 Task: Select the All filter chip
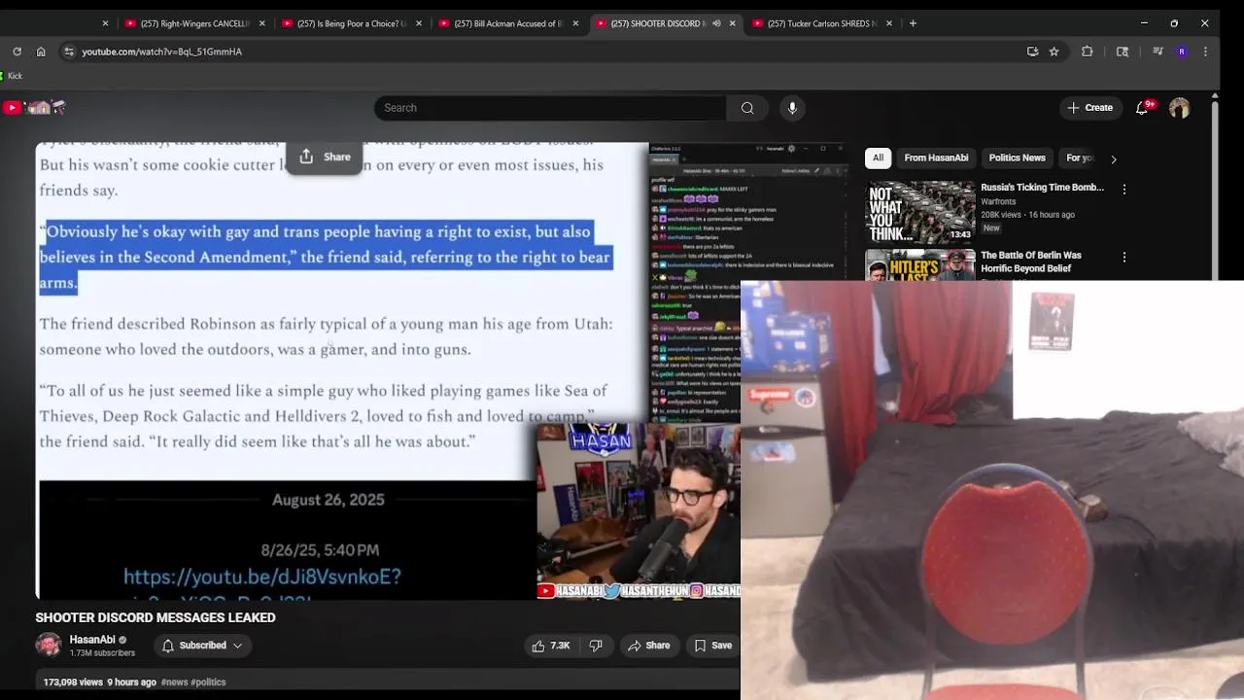[x=878, y=157]
